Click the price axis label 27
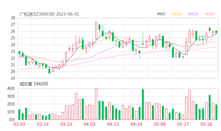The image size is (221, 131). 13,25
